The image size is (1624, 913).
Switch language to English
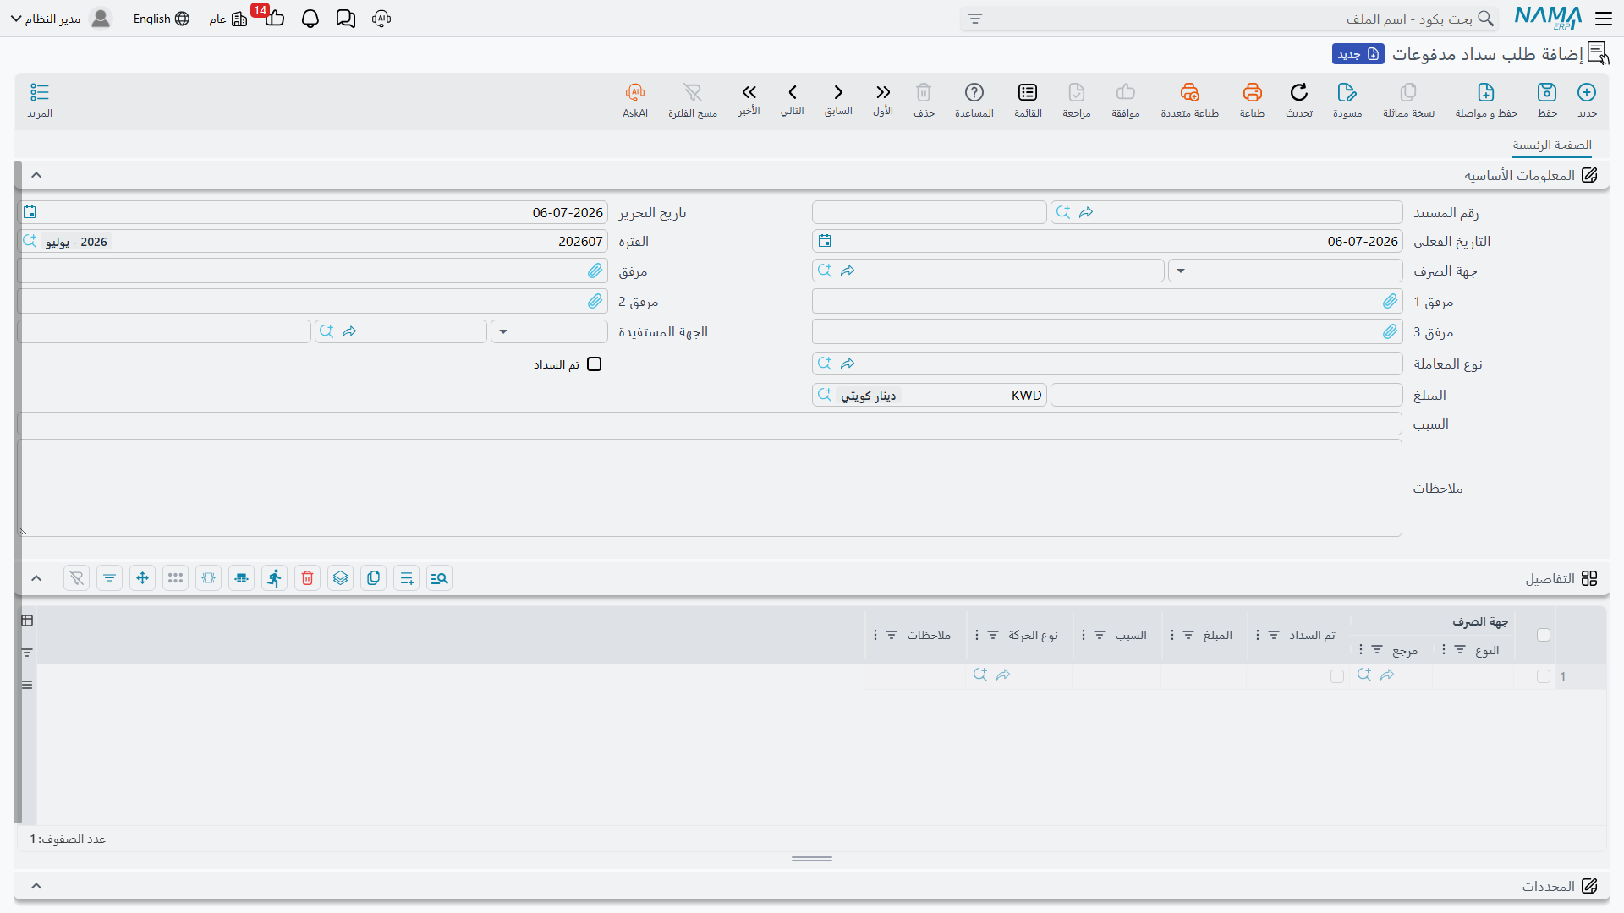[161, 19]
